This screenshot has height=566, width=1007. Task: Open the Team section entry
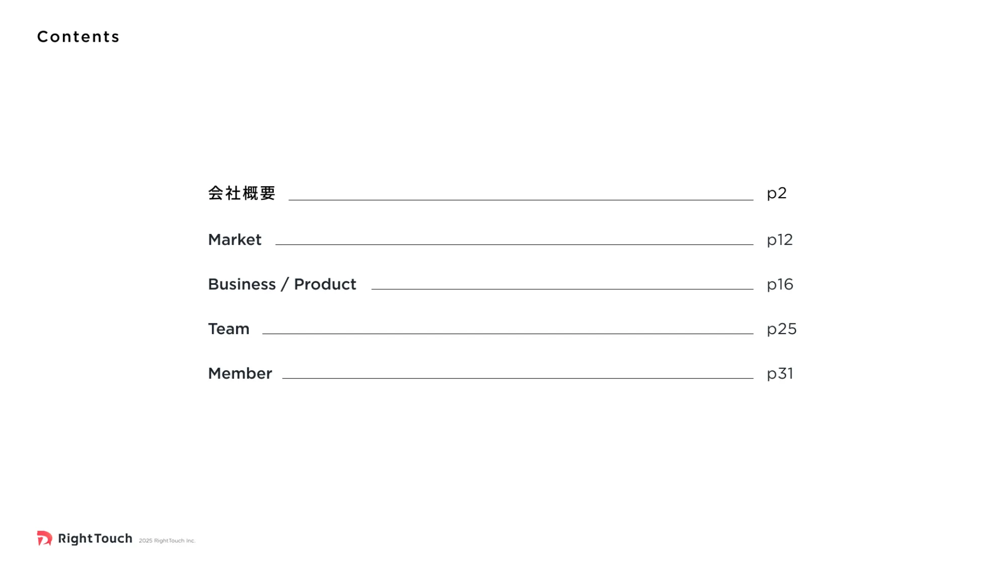pyautogui.click(x=229, y=329)
